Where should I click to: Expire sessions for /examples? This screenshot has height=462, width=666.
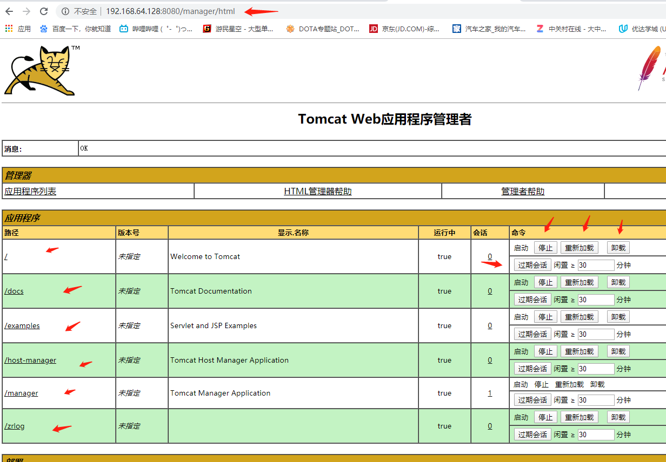pos(532,334)
